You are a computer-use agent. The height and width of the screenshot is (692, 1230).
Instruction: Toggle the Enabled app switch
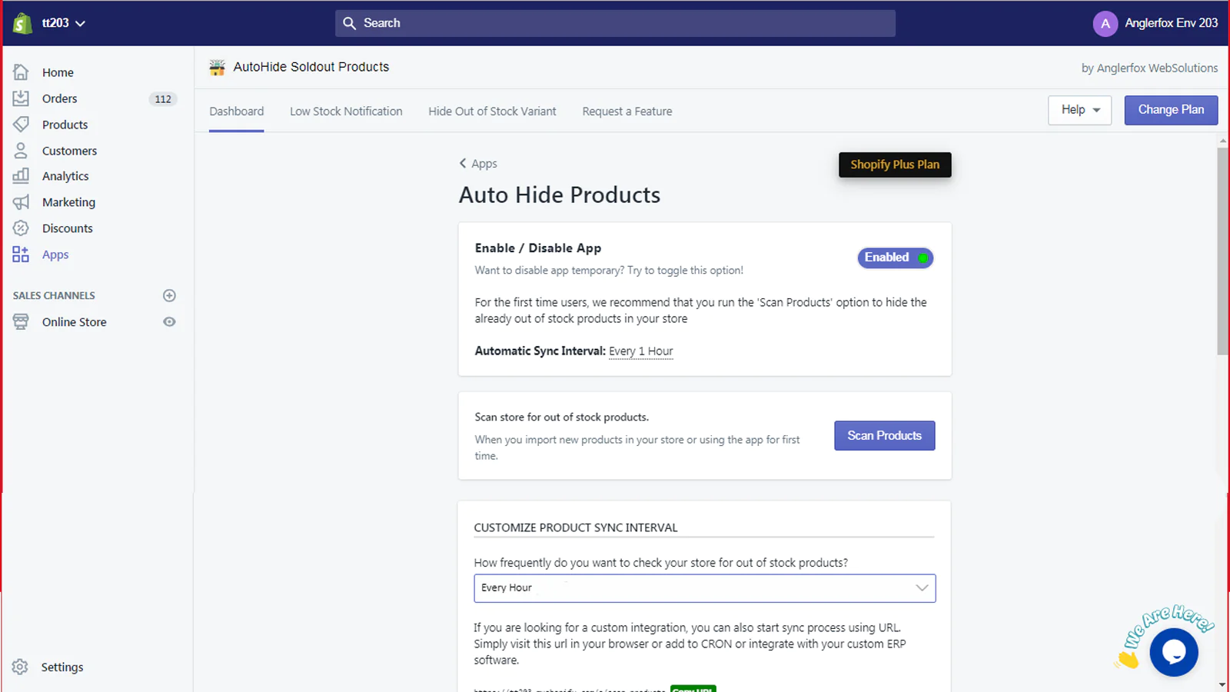coord(896,258)
